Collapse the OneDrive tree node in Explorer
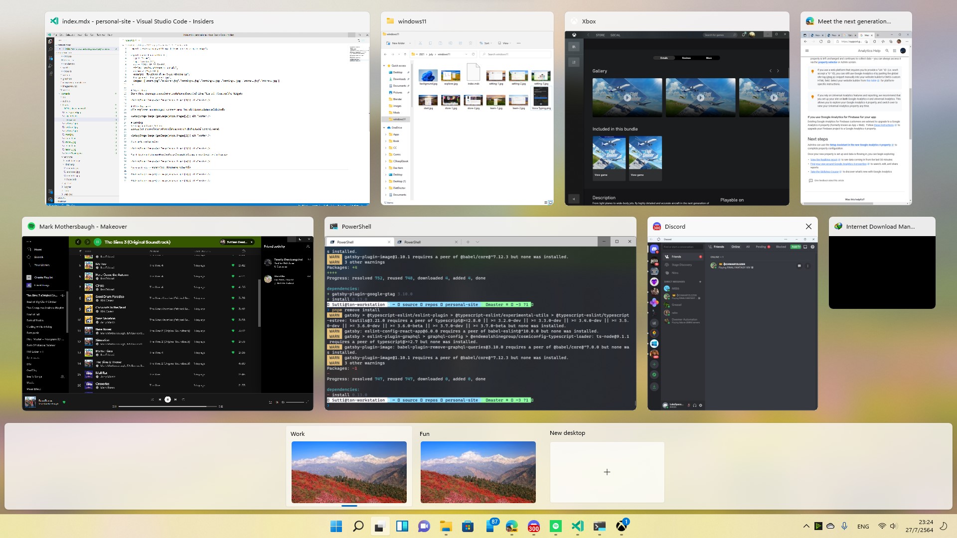Viewport: 957px width, 538px height. [x=384, y=128]
